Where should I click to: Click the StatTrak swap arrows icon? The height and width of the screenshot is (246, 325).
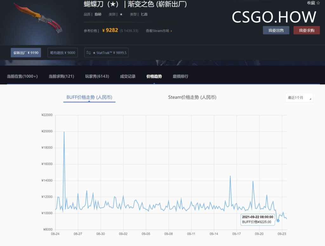pyautogui.click(x=89, y=53)
